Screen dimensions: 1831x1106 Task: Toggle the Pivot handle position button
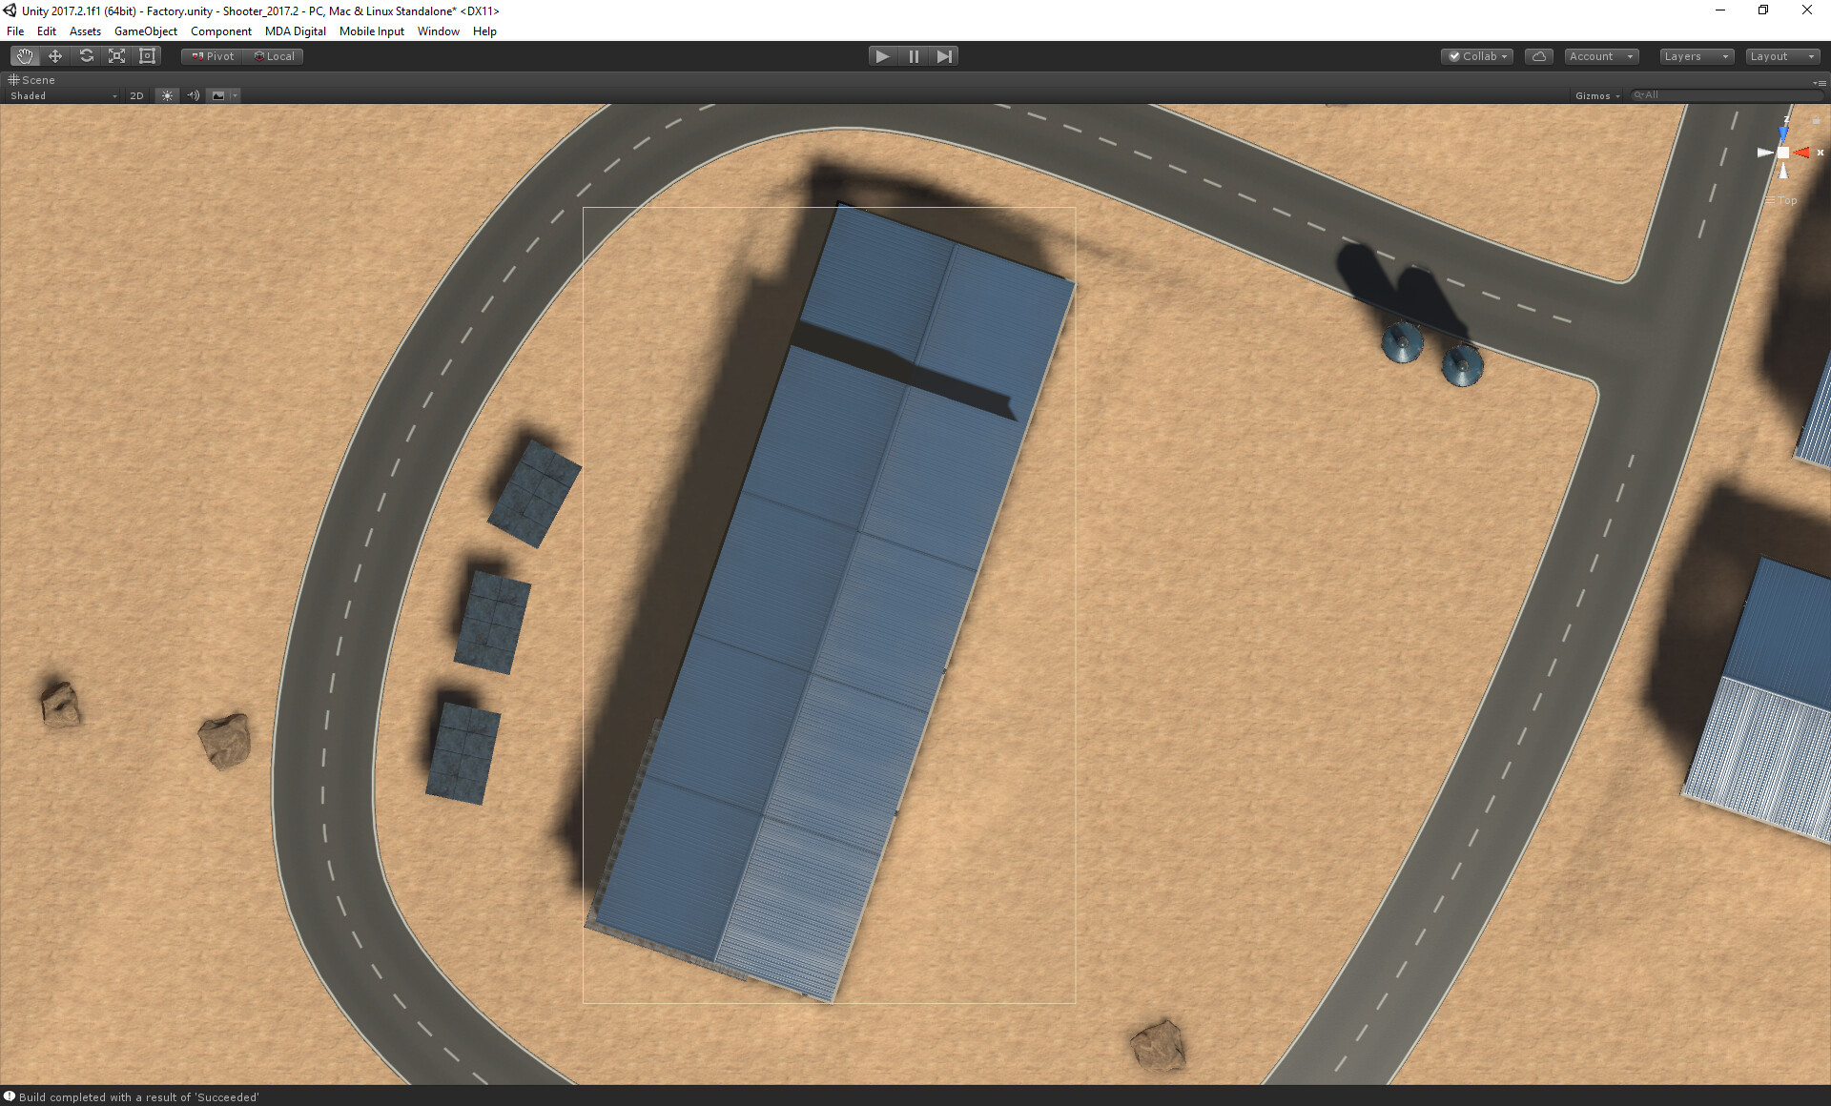[x=213, y=56]
